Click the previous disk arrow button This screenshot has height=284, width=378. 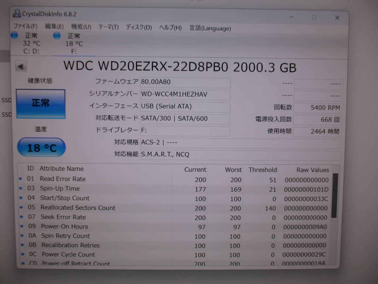coord(20,67)
